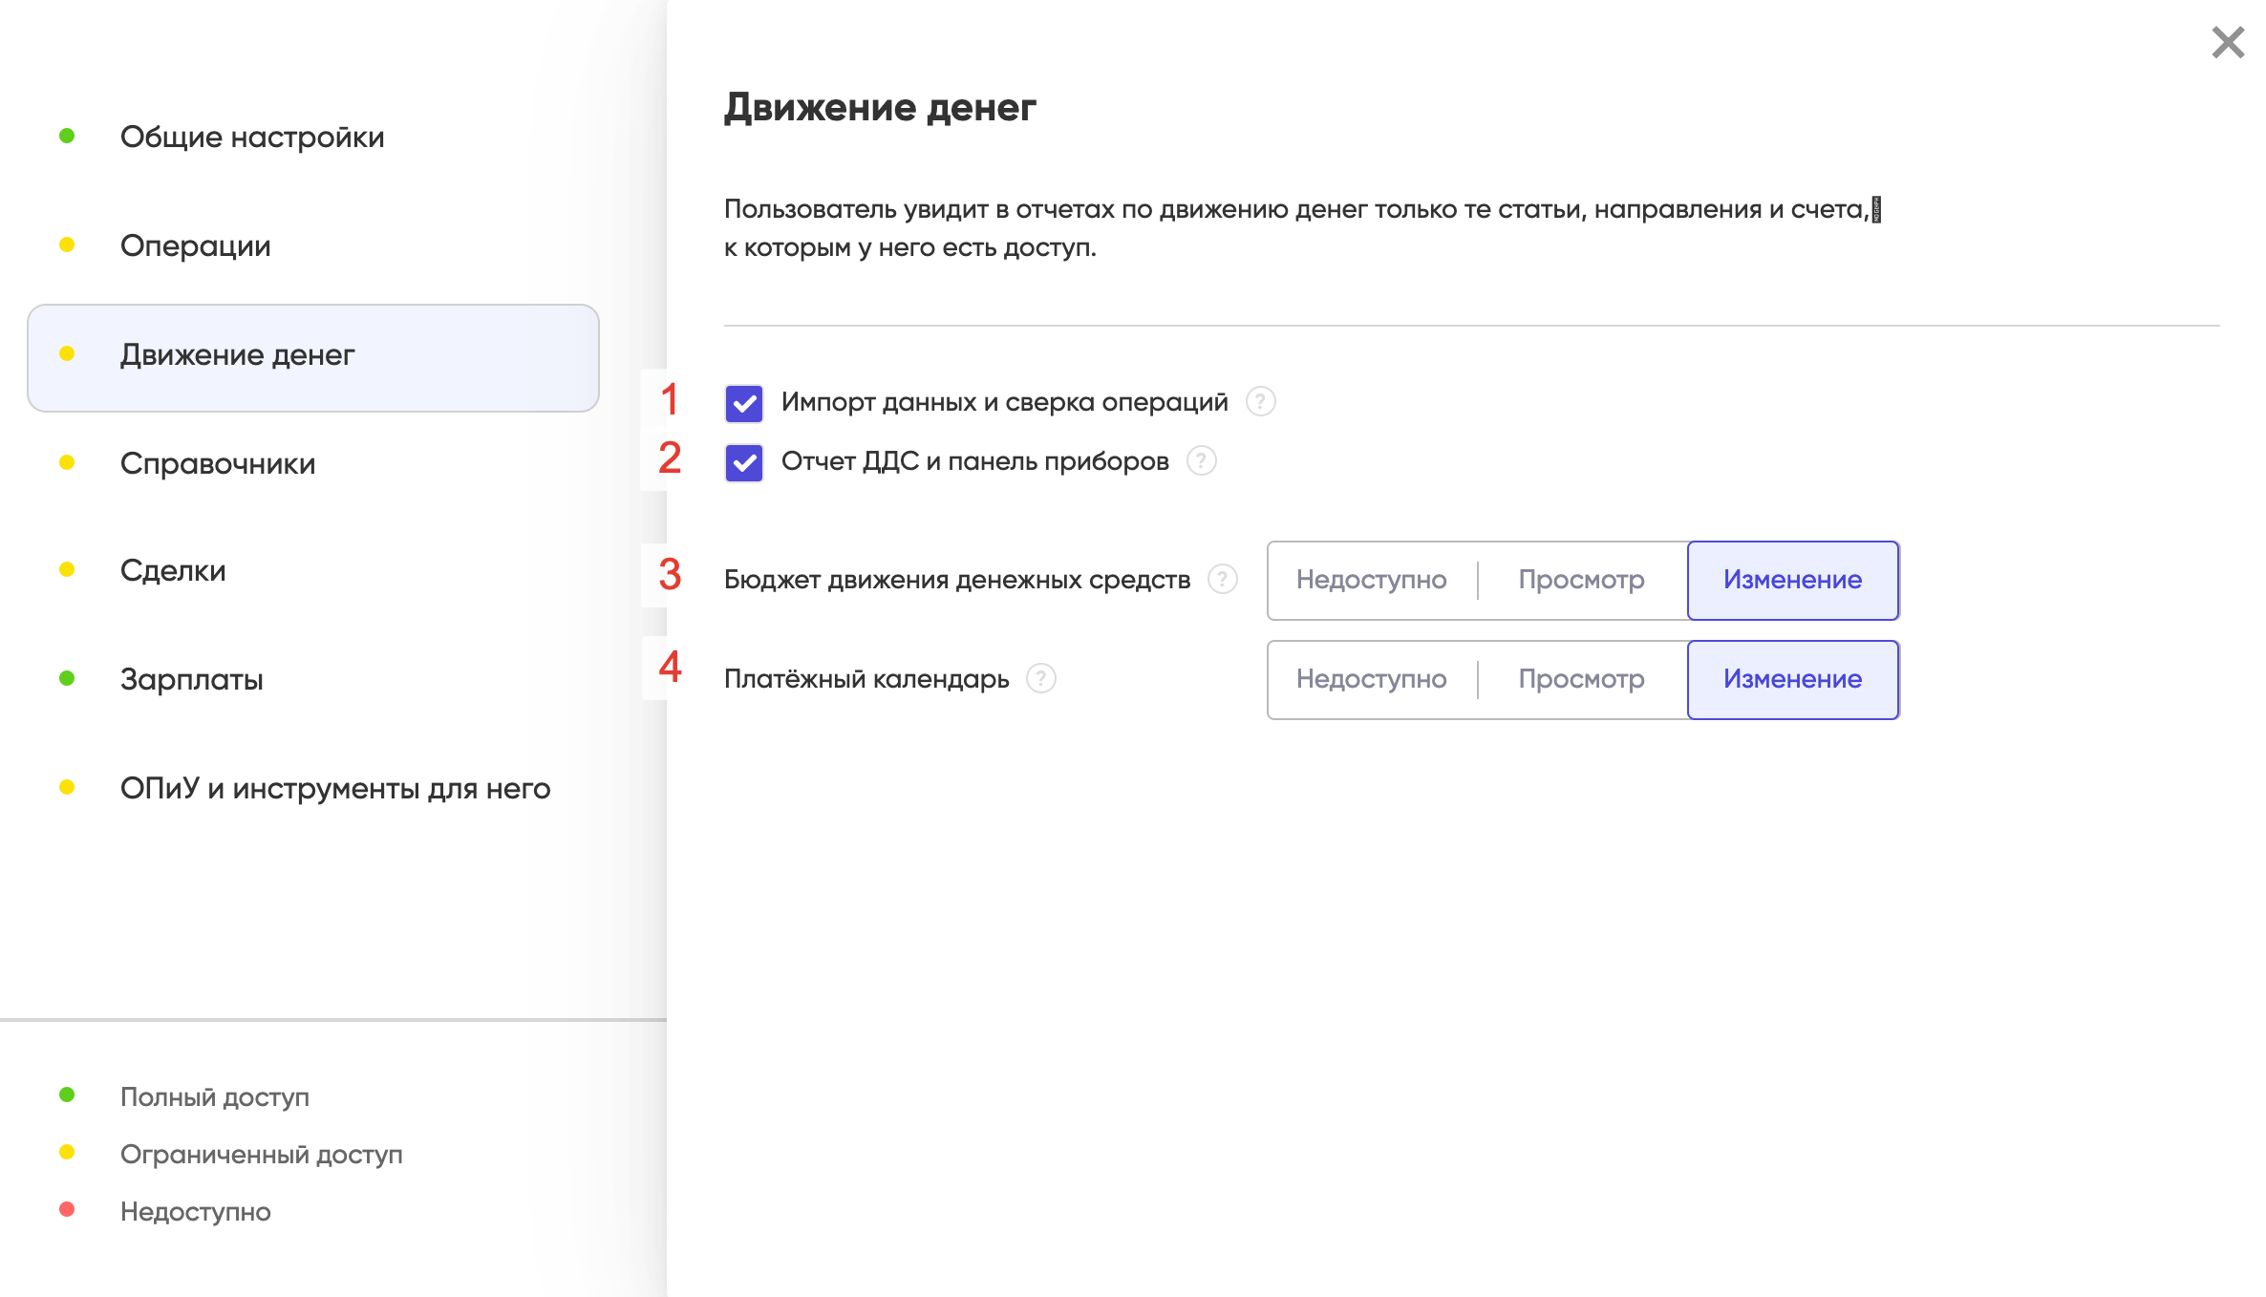
Task: Click Полный доступ legend text
Action: (x=215, y=1096)
